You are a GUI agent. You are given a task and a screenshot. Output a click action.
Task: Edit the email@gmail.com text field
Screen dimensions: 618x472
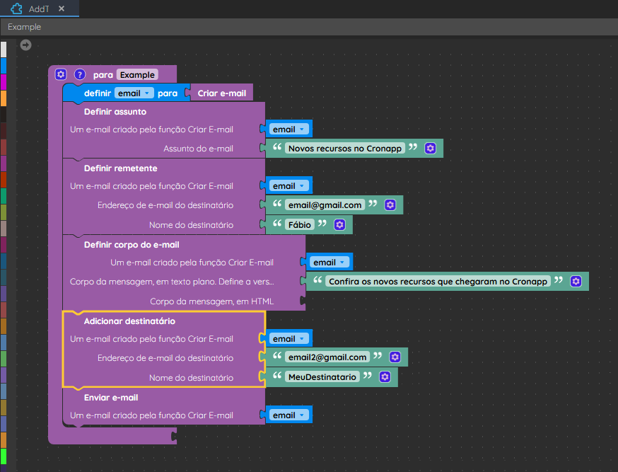click(325, 205)
